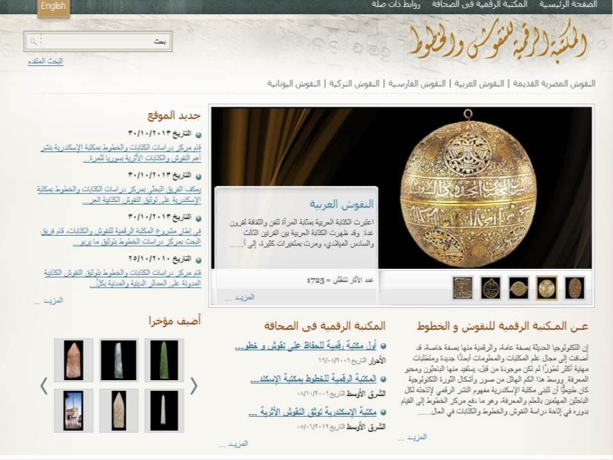The image size is (613, 460).
Task: Open the البحث المتقدم advanced search link
Action: [45, 61]
